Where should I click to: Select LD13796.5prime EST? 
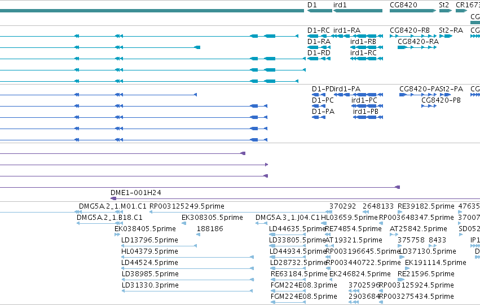(159, 246)
